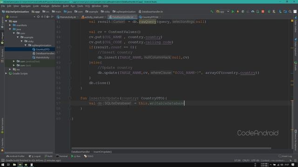Viewport: 298px width, 167px height.
Task: Open the Run tool window
Action: [x=76, y=156]
